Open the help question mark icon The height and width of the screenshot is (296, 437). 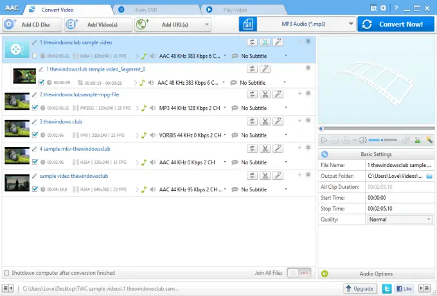tap(396, 8)
